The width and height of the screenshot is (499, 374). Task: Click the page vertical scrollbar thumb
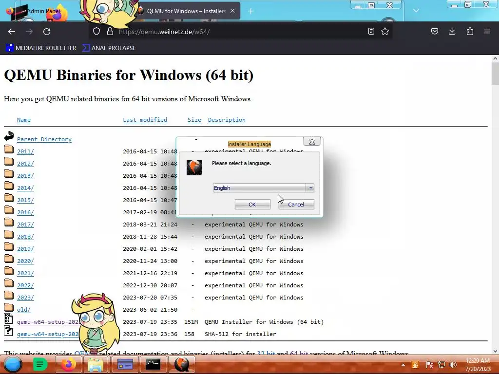point(495,73)
